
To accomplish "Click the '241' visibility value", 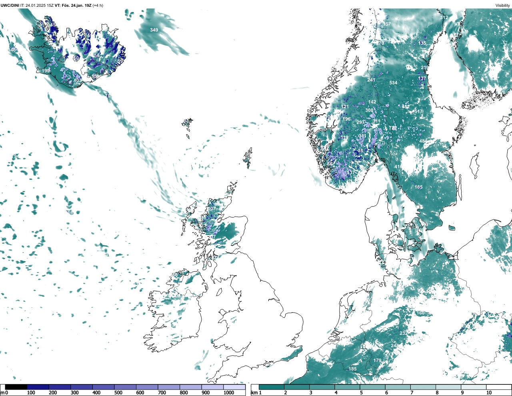I will click(371, 80).
